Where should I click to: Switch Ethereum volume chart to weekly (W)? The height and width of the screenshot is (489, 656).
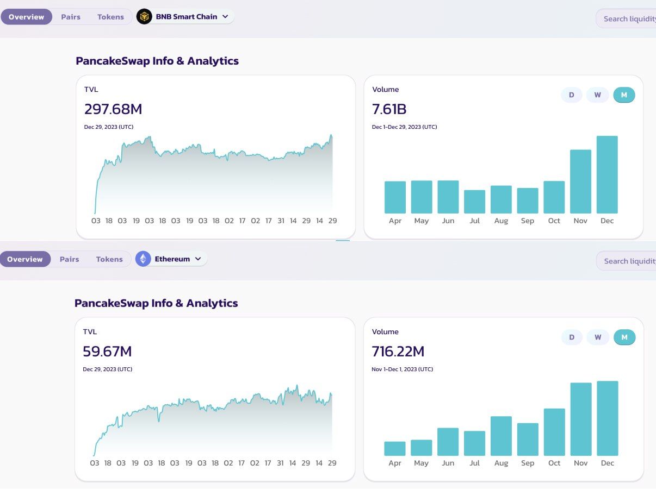[x=598, y=337]
